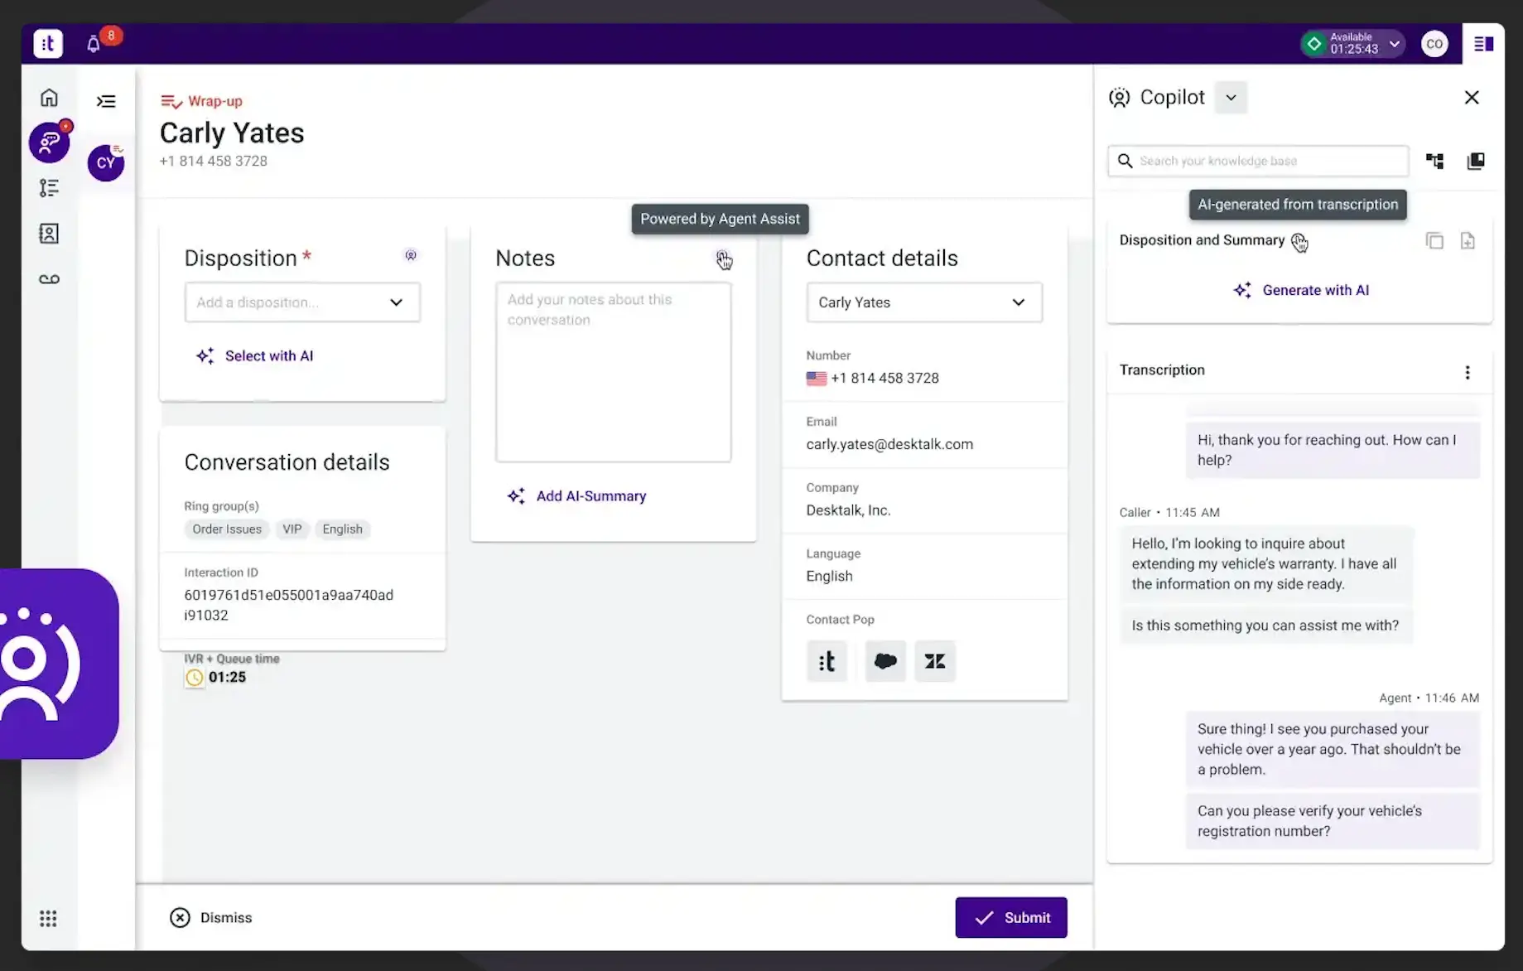
Task: Open the Copilot chevron dropdown
Action: 1231,98
